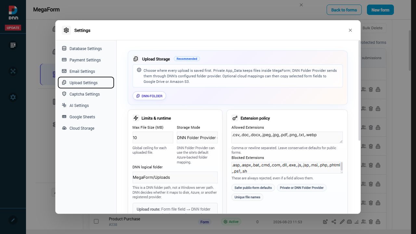Close the Settings dialog
Screen dimensions: 416x234
[x=350, y=30]
